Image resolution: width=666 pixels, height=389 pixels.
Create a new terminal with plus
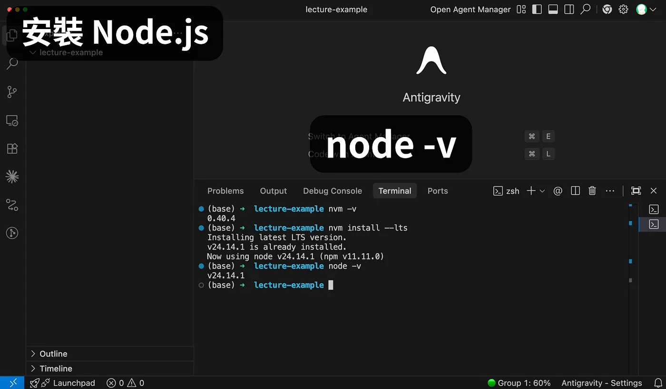[x=531, y=191]
